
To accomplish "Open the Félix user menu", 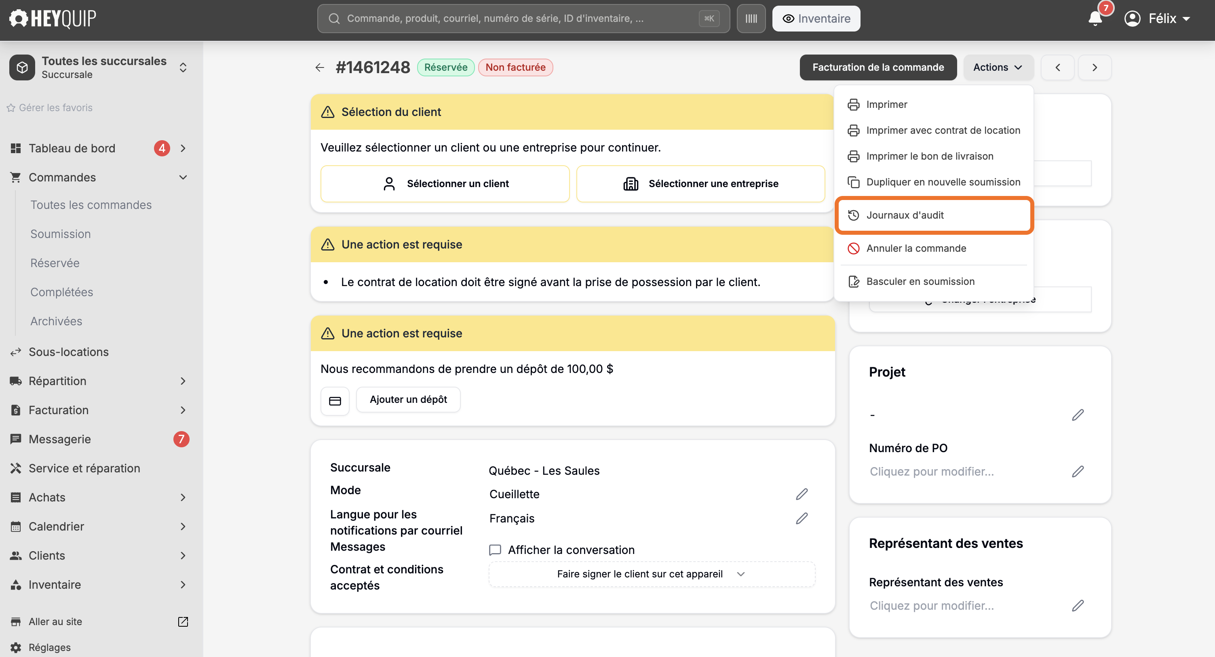I will pos(1158,19).
